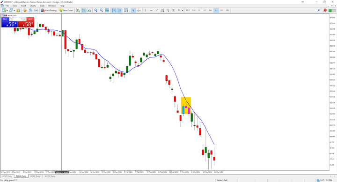The width and height of the screenshot is (337, 182).
Task: Click the green connection status indicator
Action: (x=333, y=10)
